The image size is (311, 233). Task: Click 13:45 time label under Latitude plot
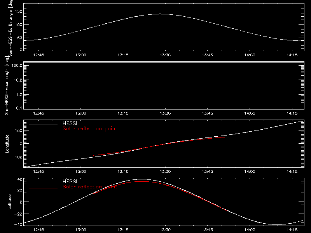(x=208, y=230)
